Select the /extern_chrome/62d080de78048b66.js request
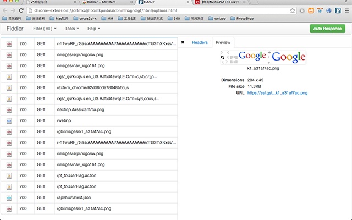This screenshot has height=220, width=352. tap(89, 88)
